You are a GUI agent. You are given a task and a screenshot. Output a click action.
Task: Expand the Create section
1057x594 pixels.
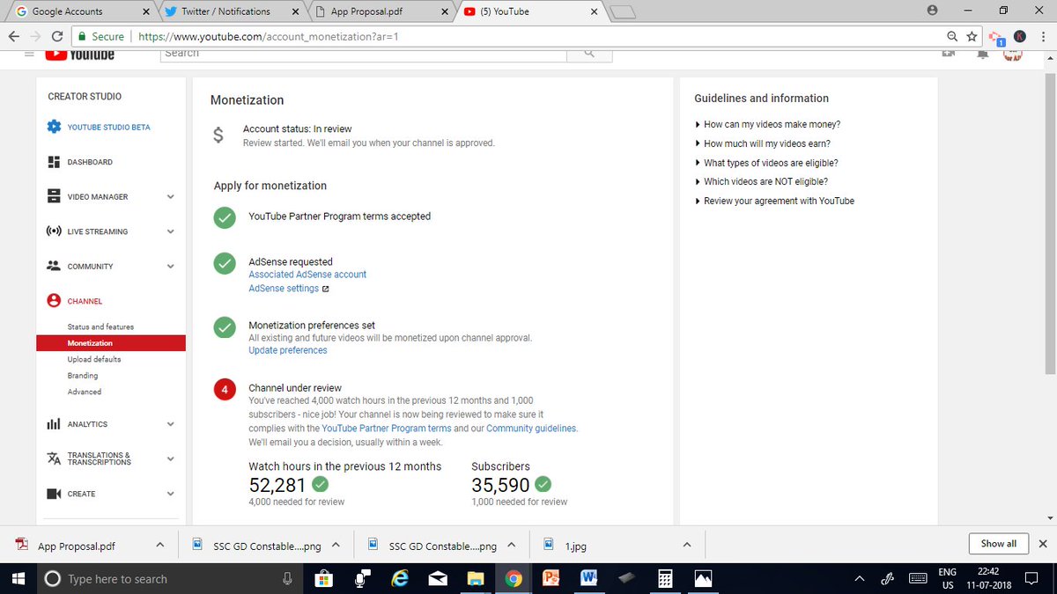[171, 494]
